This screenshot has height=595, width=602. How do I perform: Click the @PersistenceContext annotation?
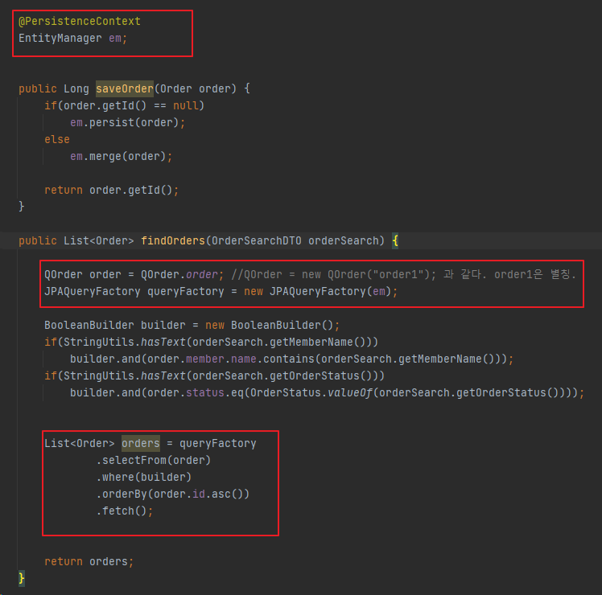tap(80, 22)
